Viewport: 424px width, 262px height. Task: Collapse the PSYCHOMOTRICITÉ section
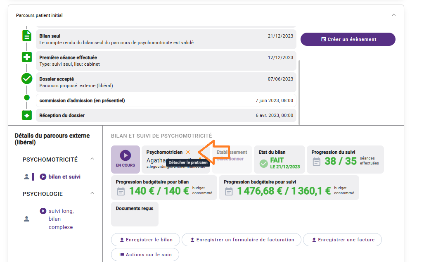(x=92, y=159)
